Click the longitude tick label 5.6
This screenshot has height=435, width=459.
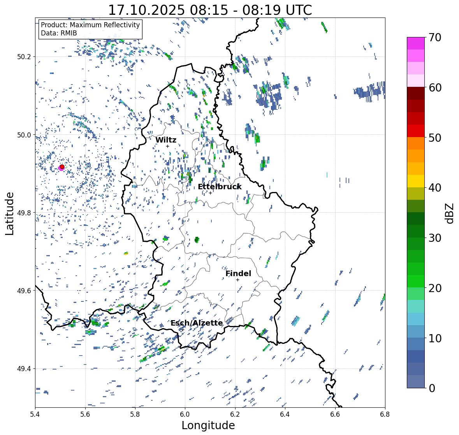85,414
